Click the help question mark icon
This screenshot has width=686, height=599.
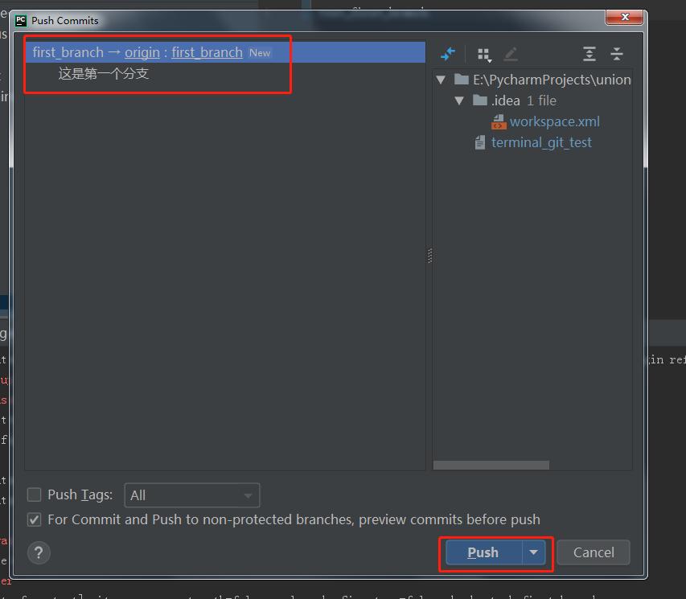click(x=39, y=552)
